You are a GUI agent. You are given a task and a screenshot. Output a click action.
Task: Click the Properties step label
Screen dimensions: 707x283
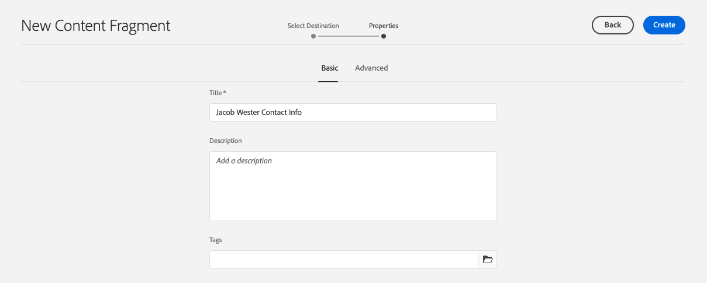coord(384,26)
